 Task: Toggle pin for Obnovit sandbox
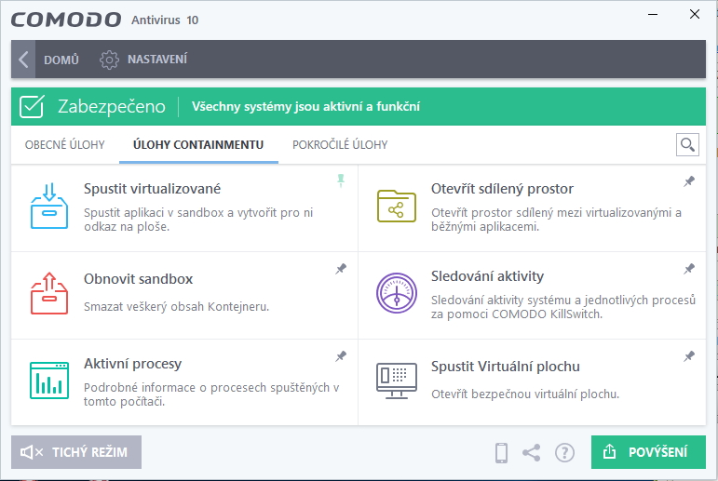point(341,269)
